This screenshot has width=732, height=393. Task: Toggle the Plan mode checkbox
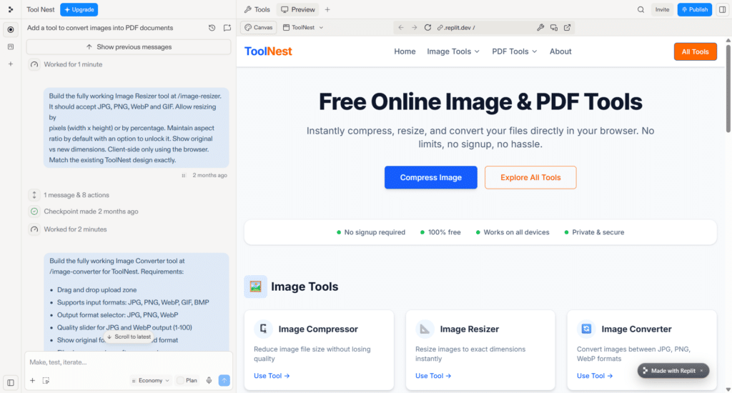click(x=180, y=380)
